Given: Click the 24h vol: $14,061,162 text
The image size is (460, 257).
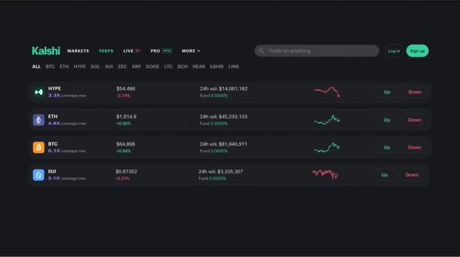Looking at the screenshot, I should coord(223,88).
